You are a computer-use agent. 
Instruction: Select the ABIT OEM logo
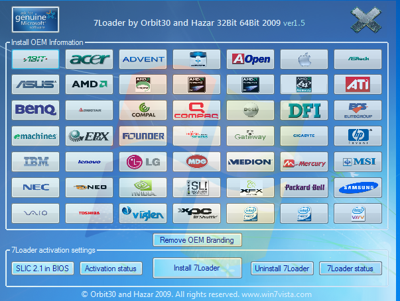35,60
